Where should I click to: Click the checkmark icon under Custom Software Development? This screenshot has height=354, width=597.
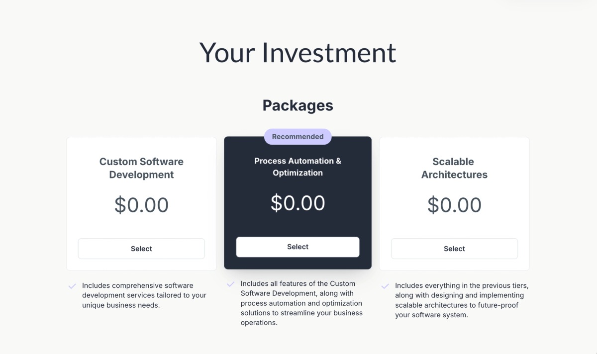coord(72,286)
